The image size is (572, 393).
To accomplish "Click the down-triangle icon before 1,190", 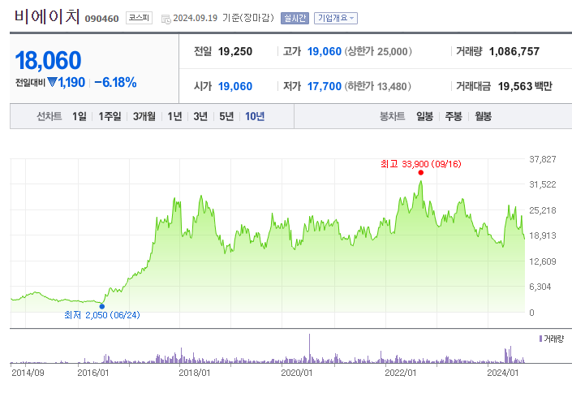I will [x=52, y=82].
